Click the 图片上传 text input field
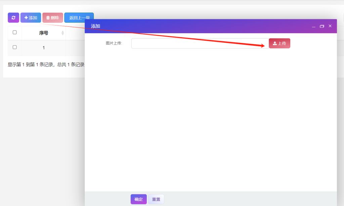344x206 pixels. pyautogui.click(x=200, y=43)
